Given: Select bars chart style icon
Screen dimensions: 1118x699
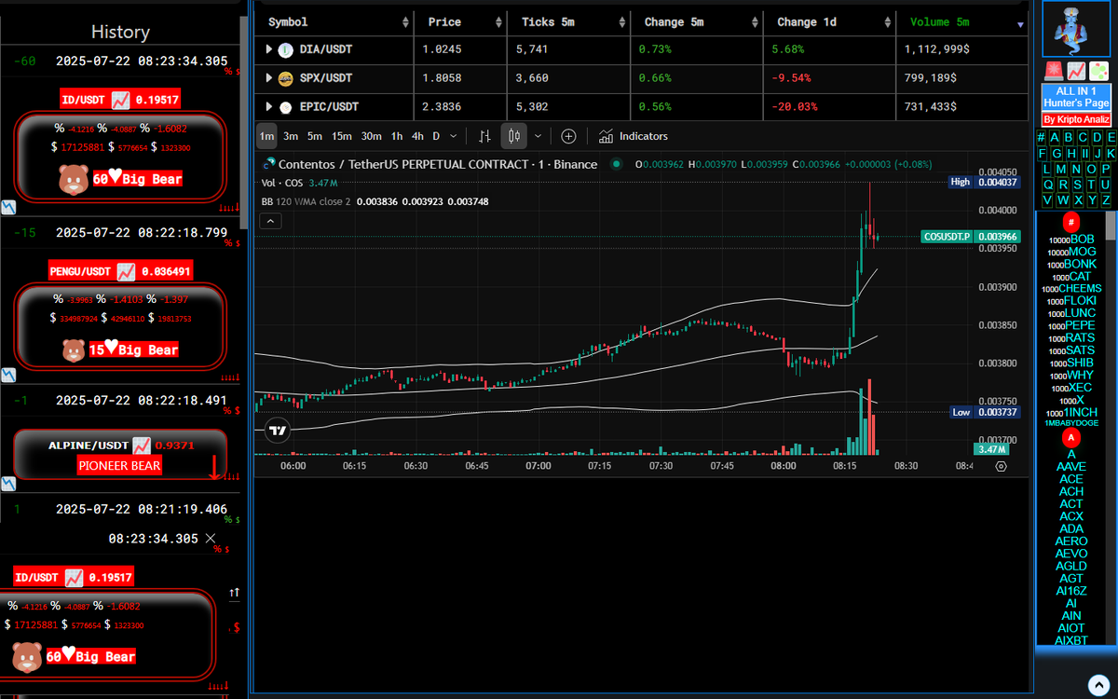Looking at the screenshot, I should coord(484,136).
